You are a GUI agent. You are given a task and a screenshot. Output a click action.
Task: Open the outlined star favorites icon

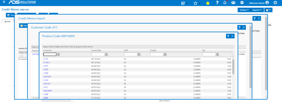point(196,3)
